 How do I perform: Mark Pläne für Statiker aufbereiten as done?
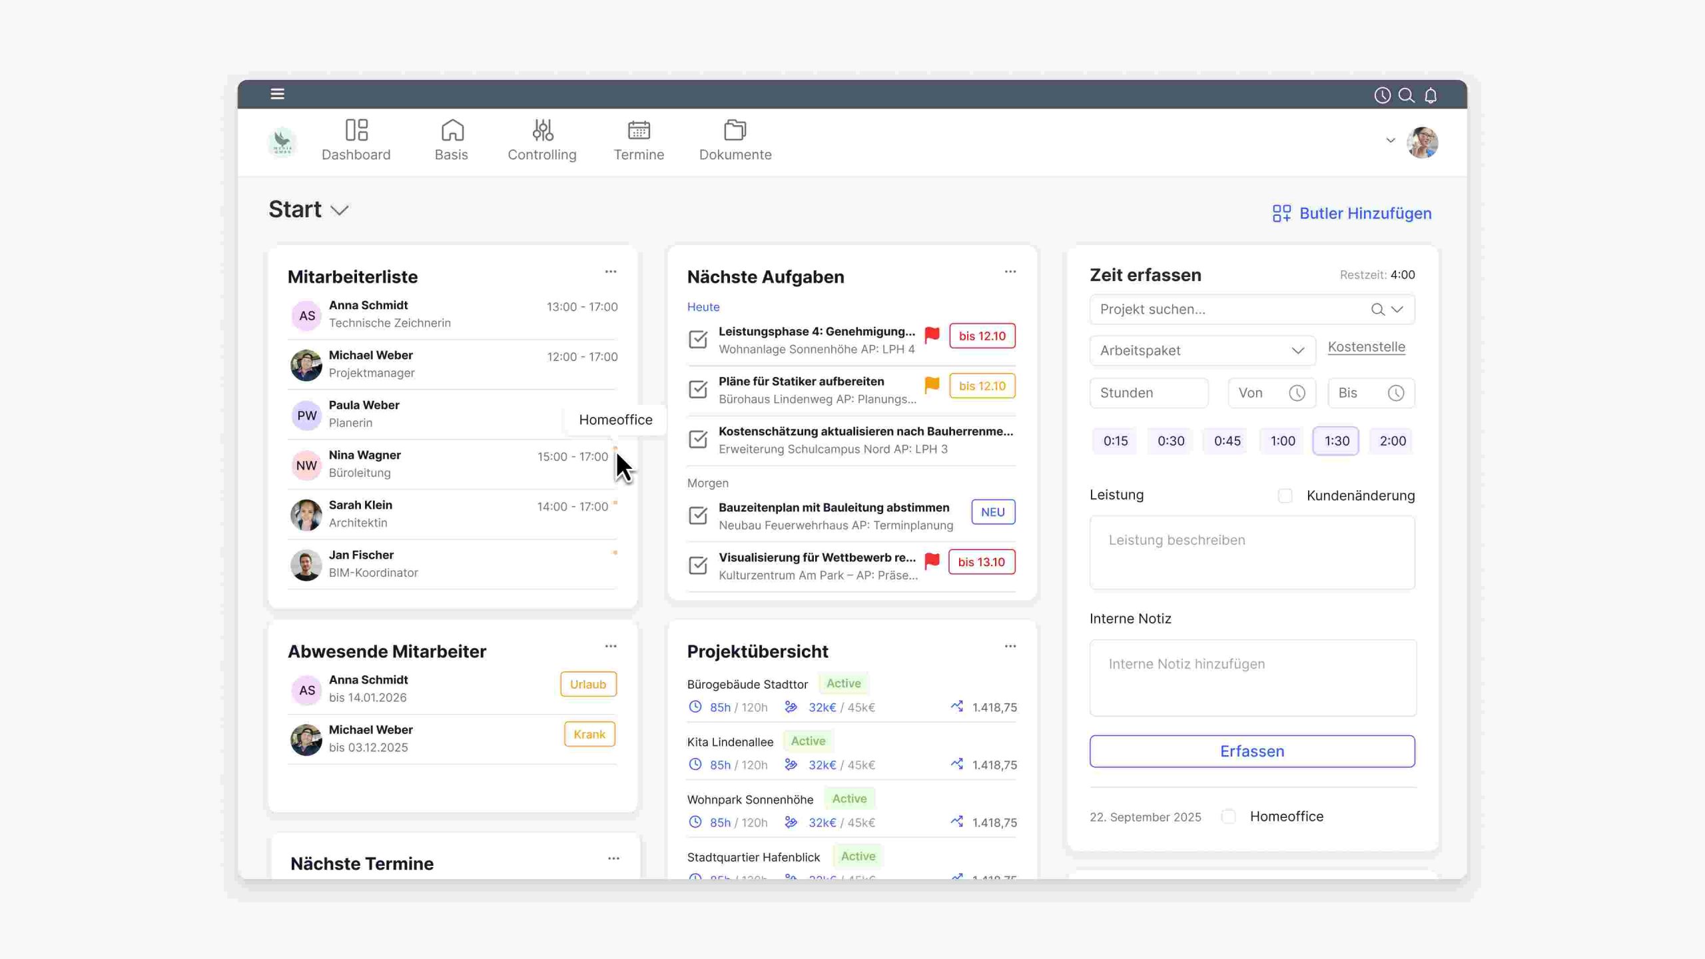click(x=698, y=389)
